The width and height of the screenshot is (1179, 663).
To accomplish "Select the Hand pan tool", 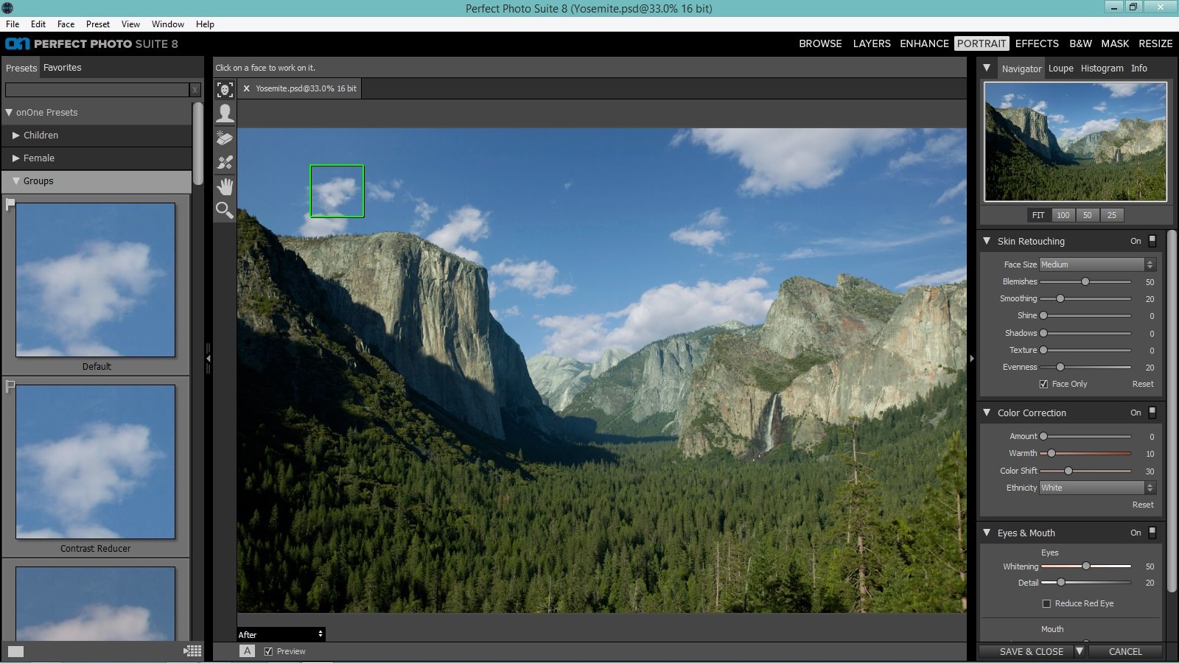I will click(x=225, y=186).
